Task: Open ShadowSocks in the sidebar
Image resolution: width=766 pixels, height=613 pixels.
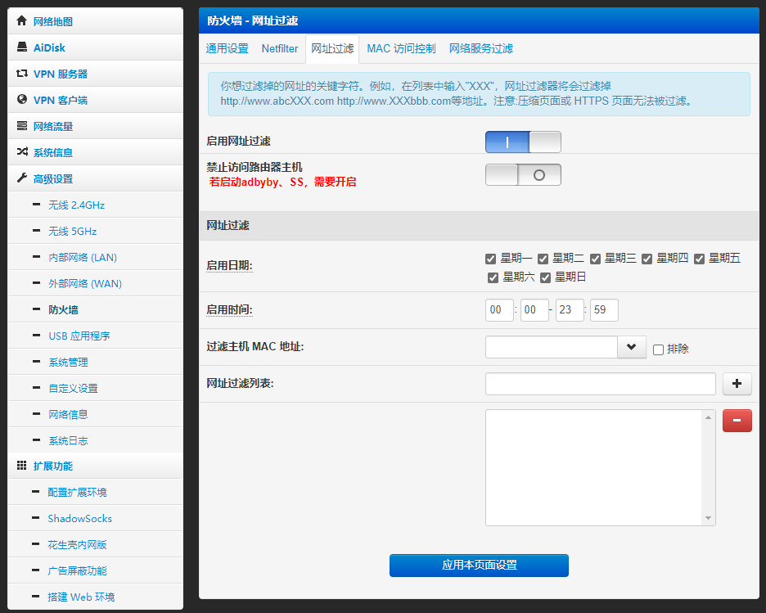Action: tap(79, 519)
